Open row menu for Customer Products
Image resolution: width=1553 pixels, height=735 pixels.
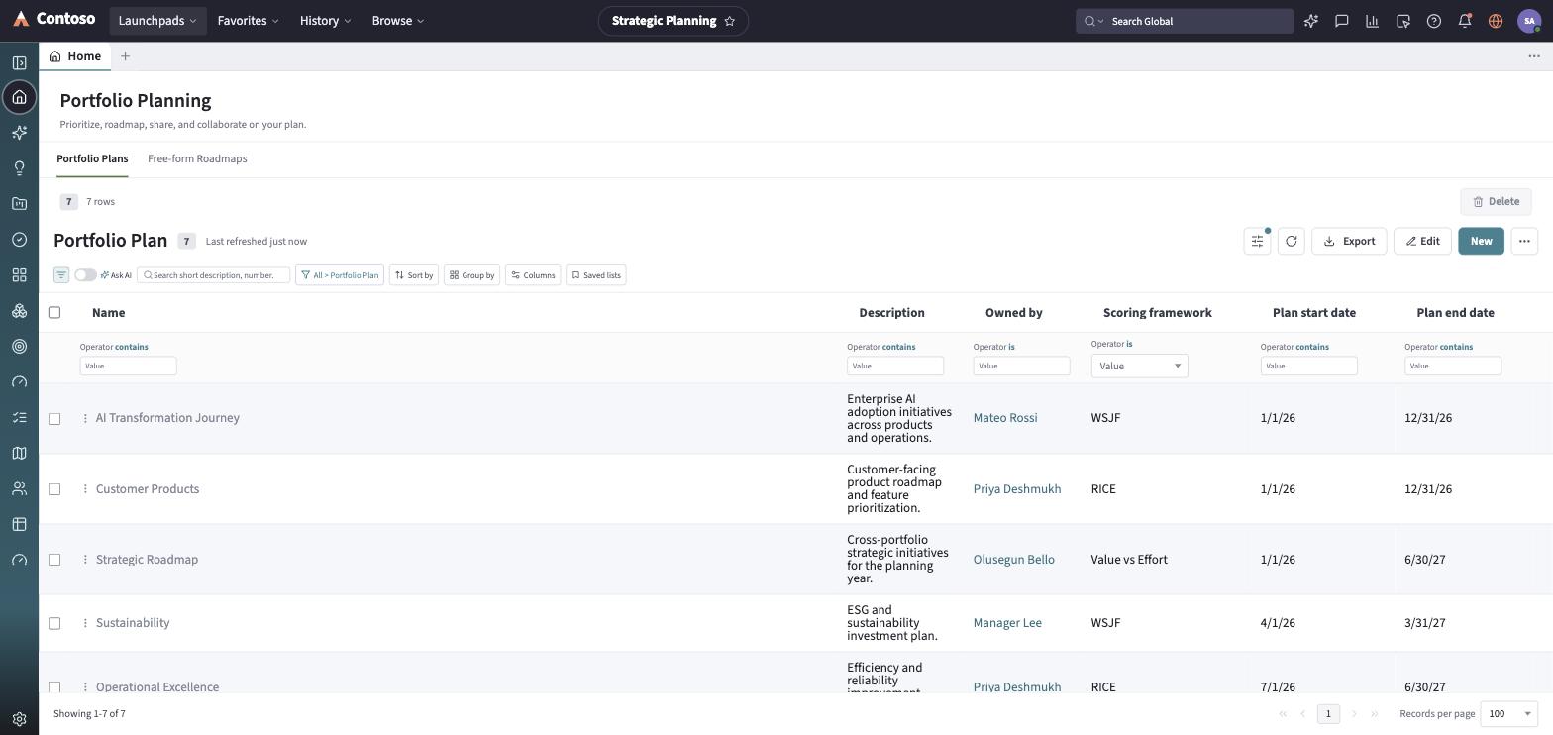(85, 489)
